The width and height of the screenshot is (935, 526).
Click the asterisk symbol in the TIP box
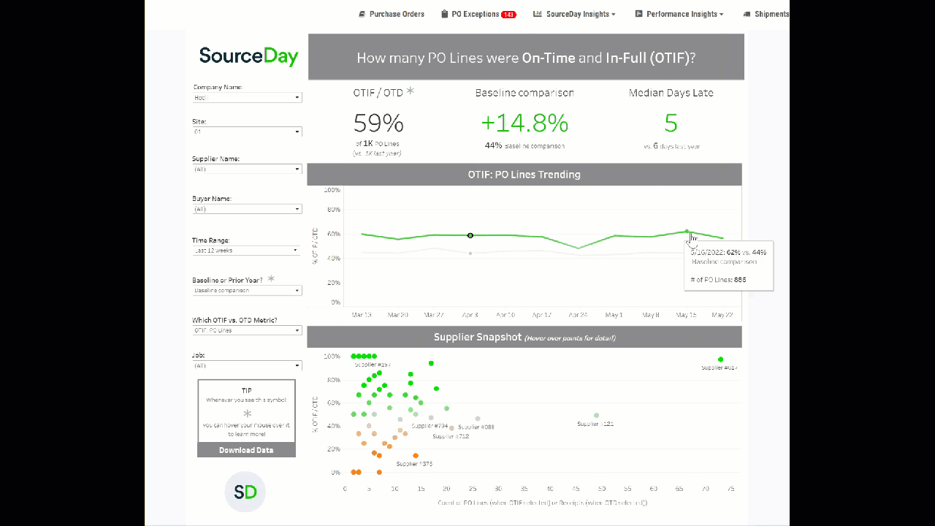click(x=247, y=413)
